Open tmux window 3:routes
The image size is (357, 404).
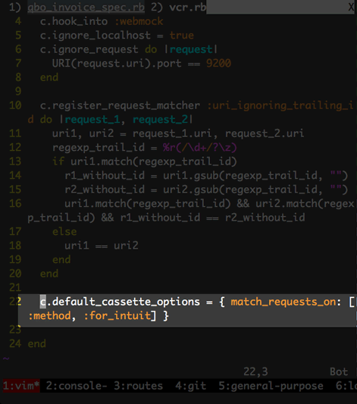138,386
